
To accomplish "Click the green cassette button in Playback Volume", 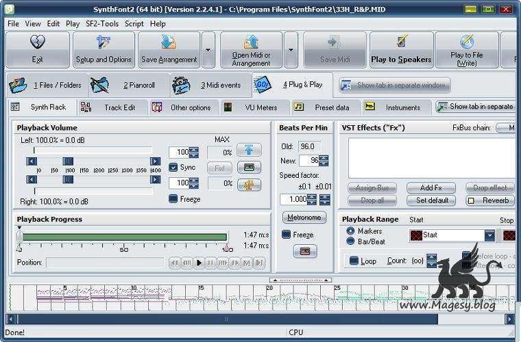I will (x=249, y=168).
